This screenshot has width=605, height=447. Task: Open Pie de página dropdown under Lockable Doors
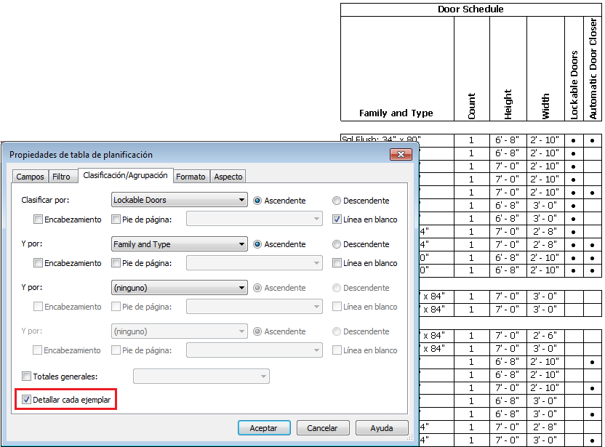click(x=255, y=219)
